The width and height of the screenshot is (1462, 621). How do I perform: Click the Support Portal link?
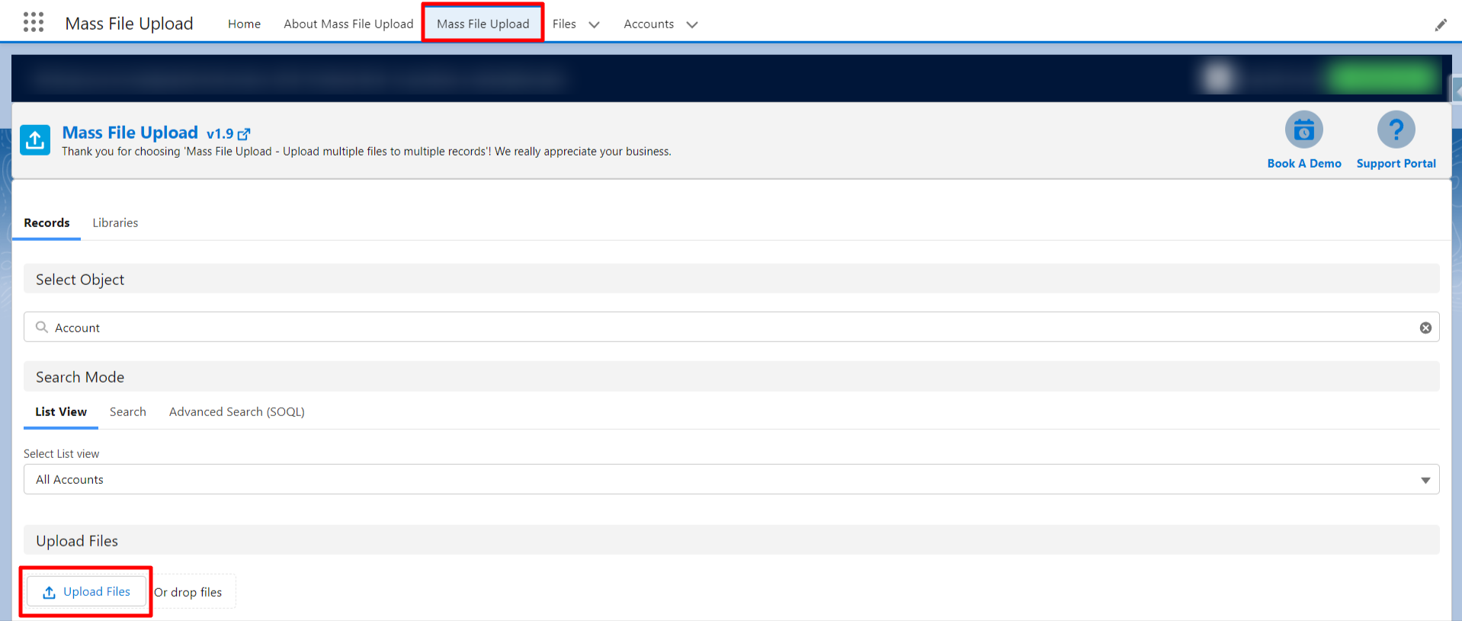1396,163
